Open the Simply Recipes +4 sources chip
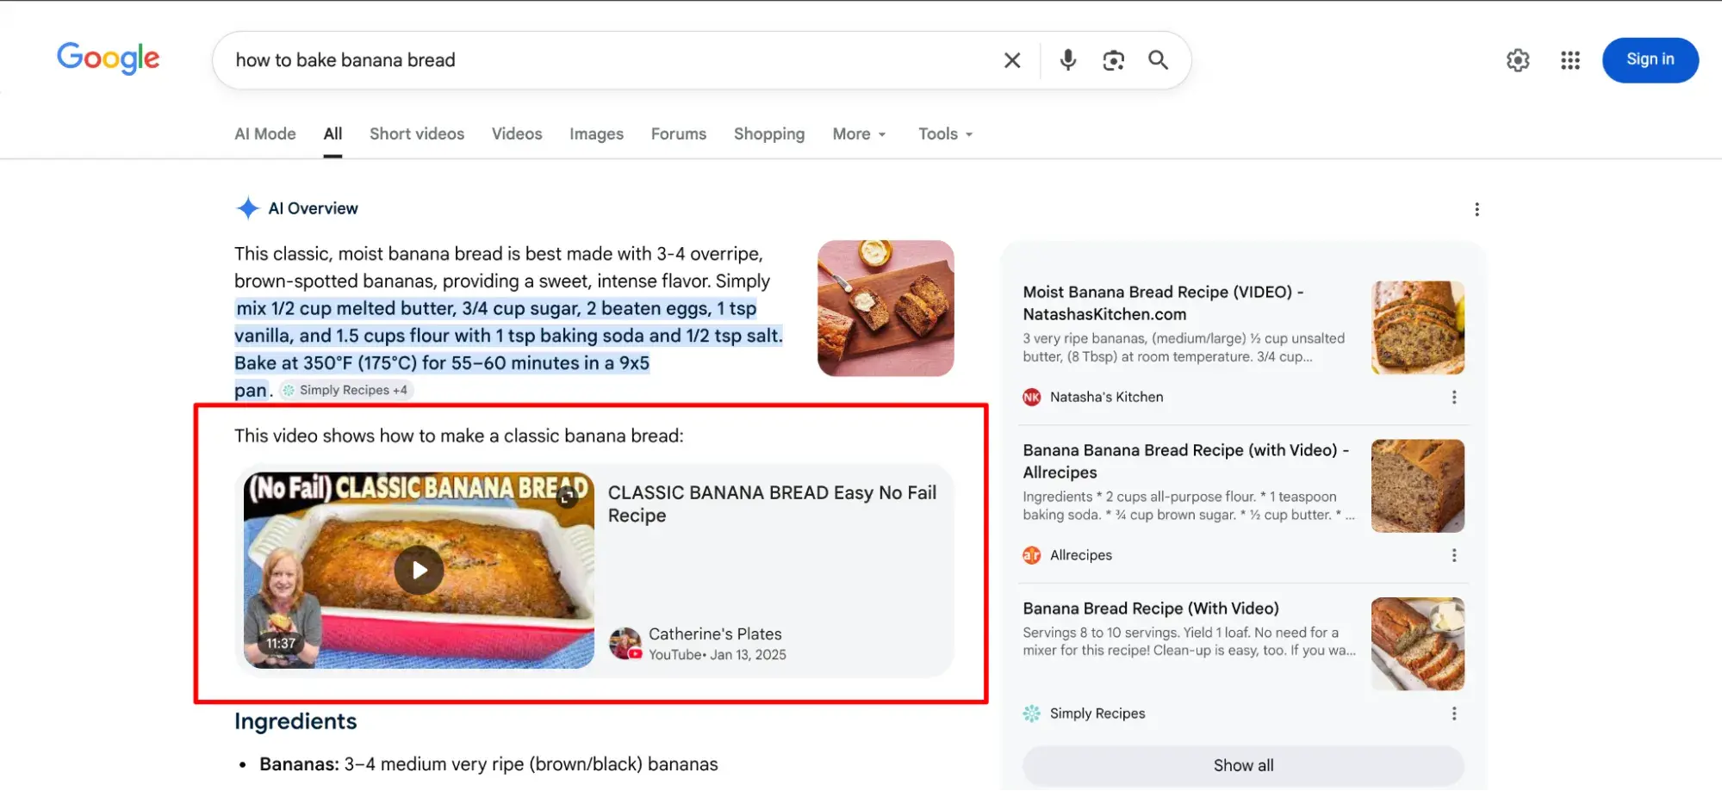The width and height of the screenshot is (1722, 791). pos(346,390)
